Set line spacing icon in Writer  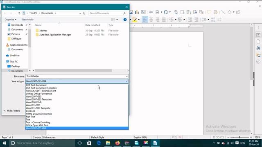pos(204,20)
